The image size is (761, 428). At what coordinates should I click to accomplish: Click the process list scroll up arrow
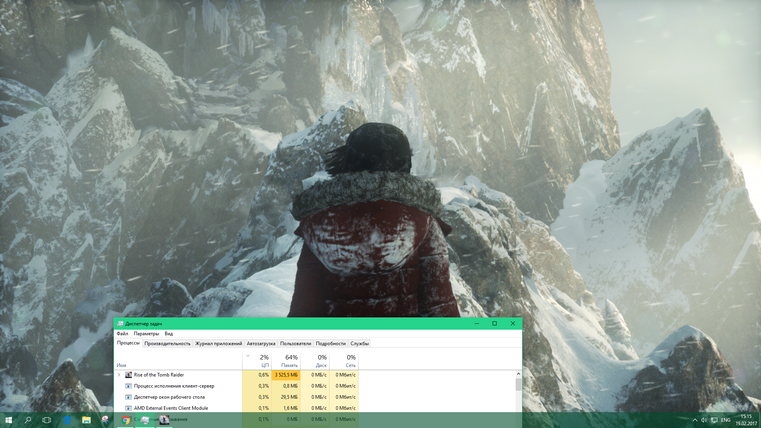518,374
